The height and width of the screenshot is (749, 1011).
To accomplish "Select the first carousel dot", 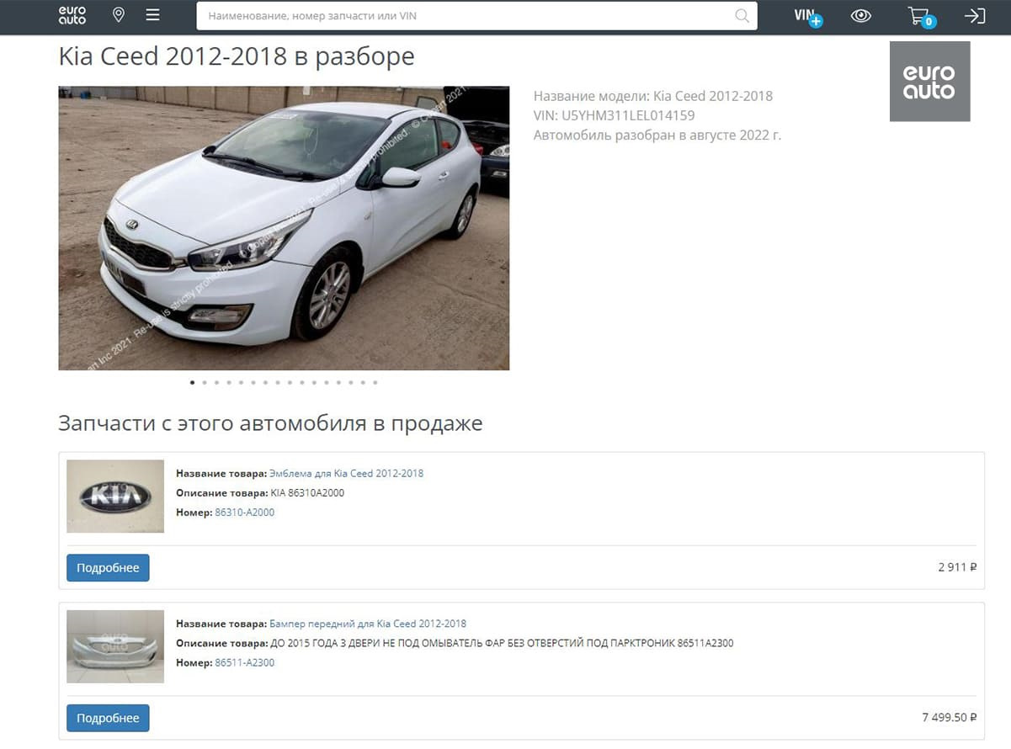I will (x=192, y=382).
